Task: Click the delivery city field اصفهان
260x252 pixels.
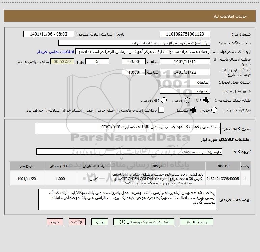Action: point(185,91)
